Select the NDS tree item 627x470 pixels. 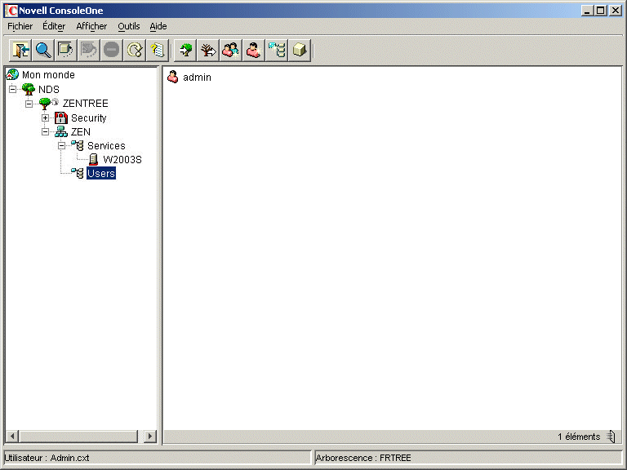coord(49,89)
